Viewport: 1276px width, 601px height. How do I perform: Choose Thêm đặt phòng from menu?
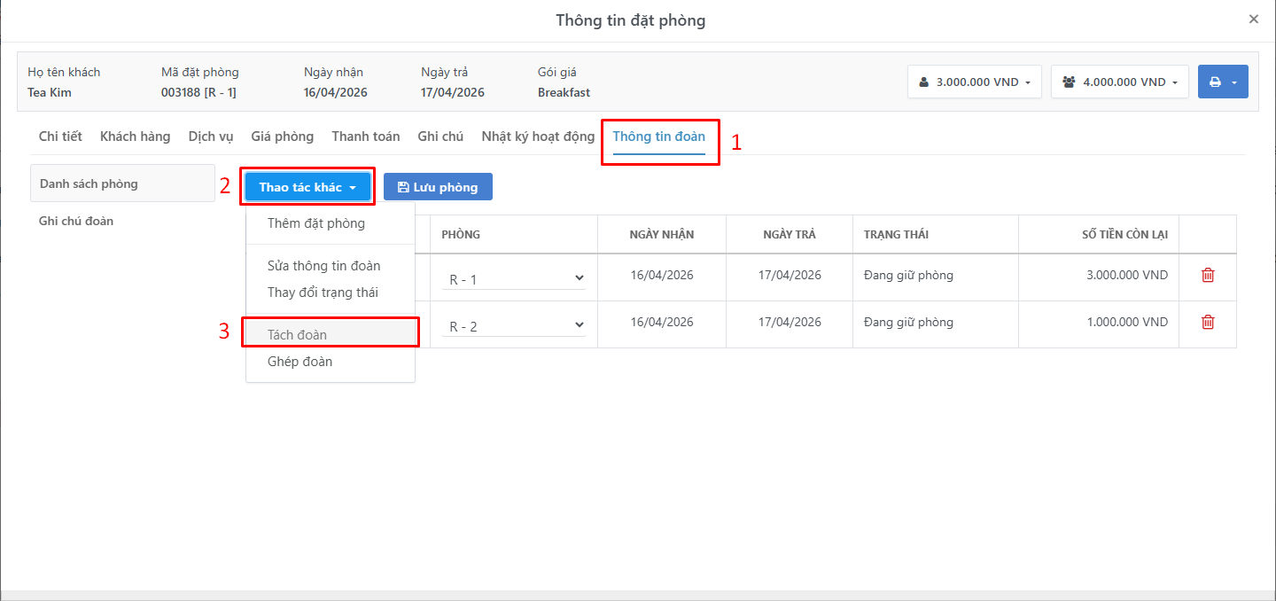(331, 223)
